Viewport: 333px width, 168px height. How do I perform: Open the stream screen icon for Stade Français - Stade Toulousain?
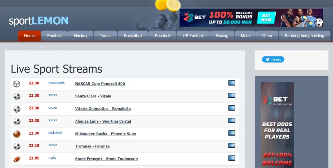(x=232, y=158)
